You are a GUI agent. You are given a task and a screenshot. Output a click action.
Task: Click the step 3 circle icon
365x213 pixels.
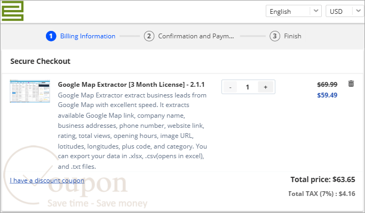tap(275, 36)
